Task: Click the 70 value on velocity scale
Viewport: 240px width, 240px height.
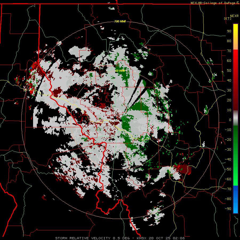Action: tap(229, 51)
